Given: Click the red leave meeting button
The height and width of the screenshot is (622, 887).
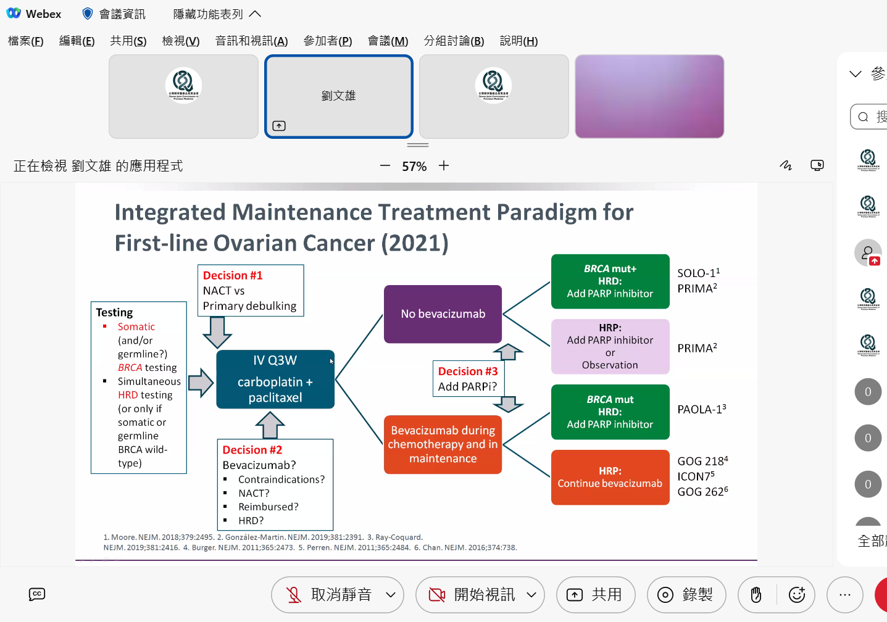Looking at the screenshot, I should [881, 595].
